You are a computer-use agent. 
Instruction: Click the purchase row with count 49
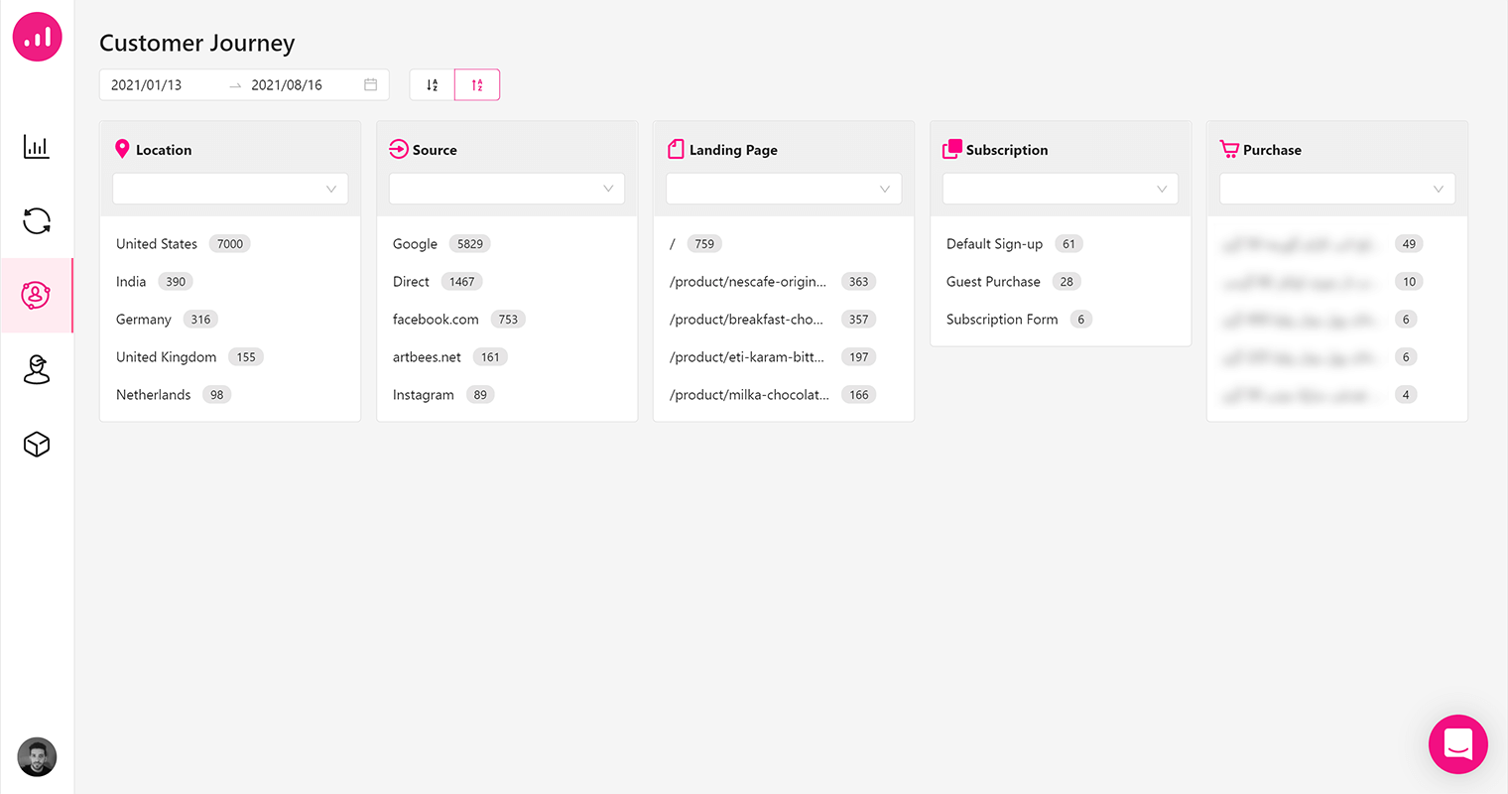click(x=1337, y=243)
